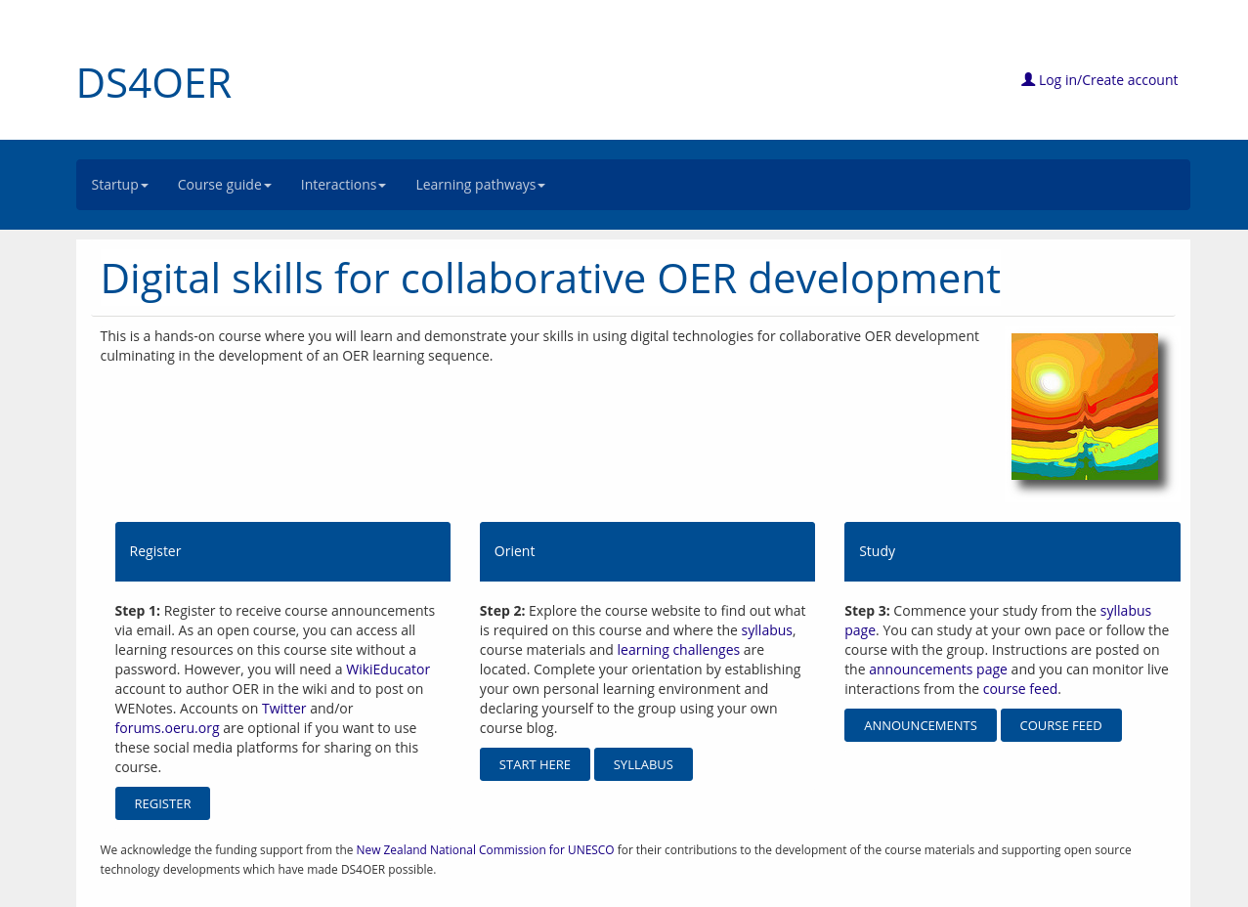The width and height of the screenshot is (1248, 907).
Task: Select the Study panel header
Action: pos(1012,551)
